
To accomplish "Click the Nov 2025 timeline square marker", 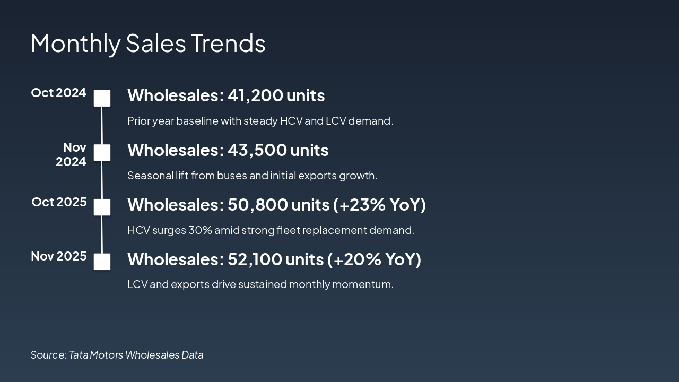I will [x=102, y=262].
